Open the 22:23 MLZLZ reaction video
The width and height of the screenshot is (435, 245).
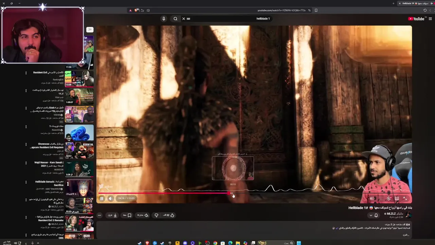coord(79,205)
